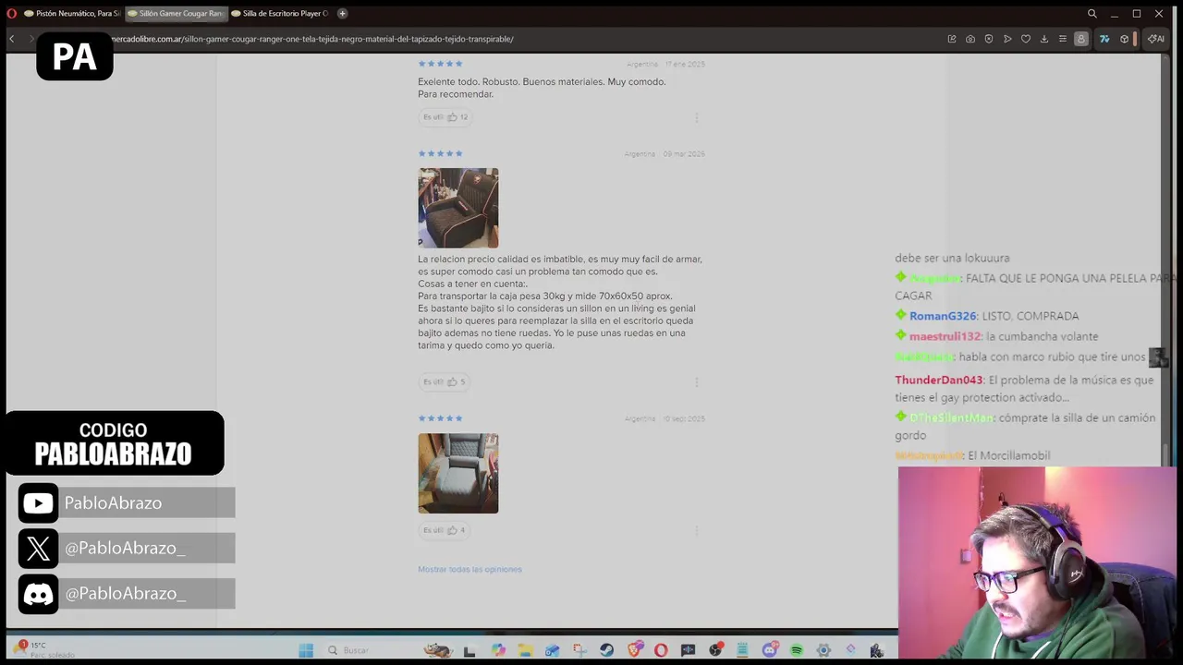This screenshot has height=665, width=1183.
Task: Open the Flow send arrow icon
Action: (x=1006, y=39)
